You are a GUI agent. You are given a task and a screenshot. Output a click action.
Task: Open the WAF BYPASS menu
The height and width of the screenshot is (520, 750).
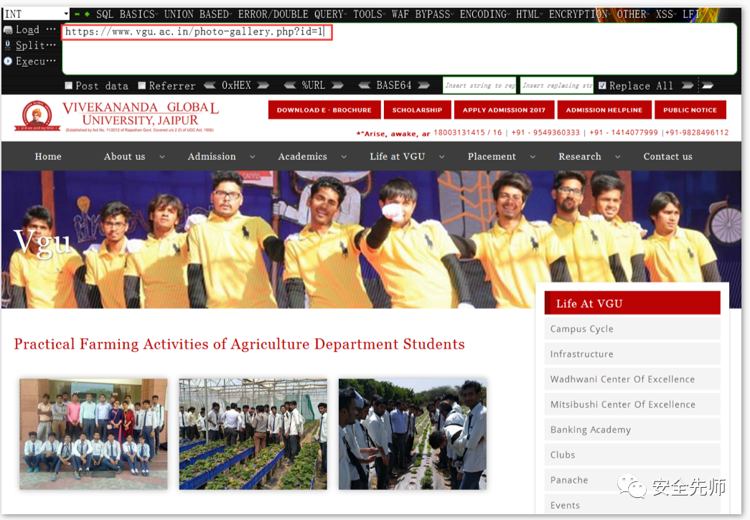(422, 14)
